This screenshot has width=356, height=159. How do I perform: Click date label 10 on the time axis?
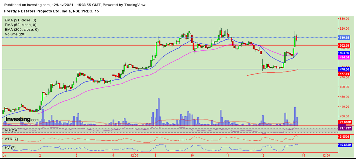tap(192, 155)
